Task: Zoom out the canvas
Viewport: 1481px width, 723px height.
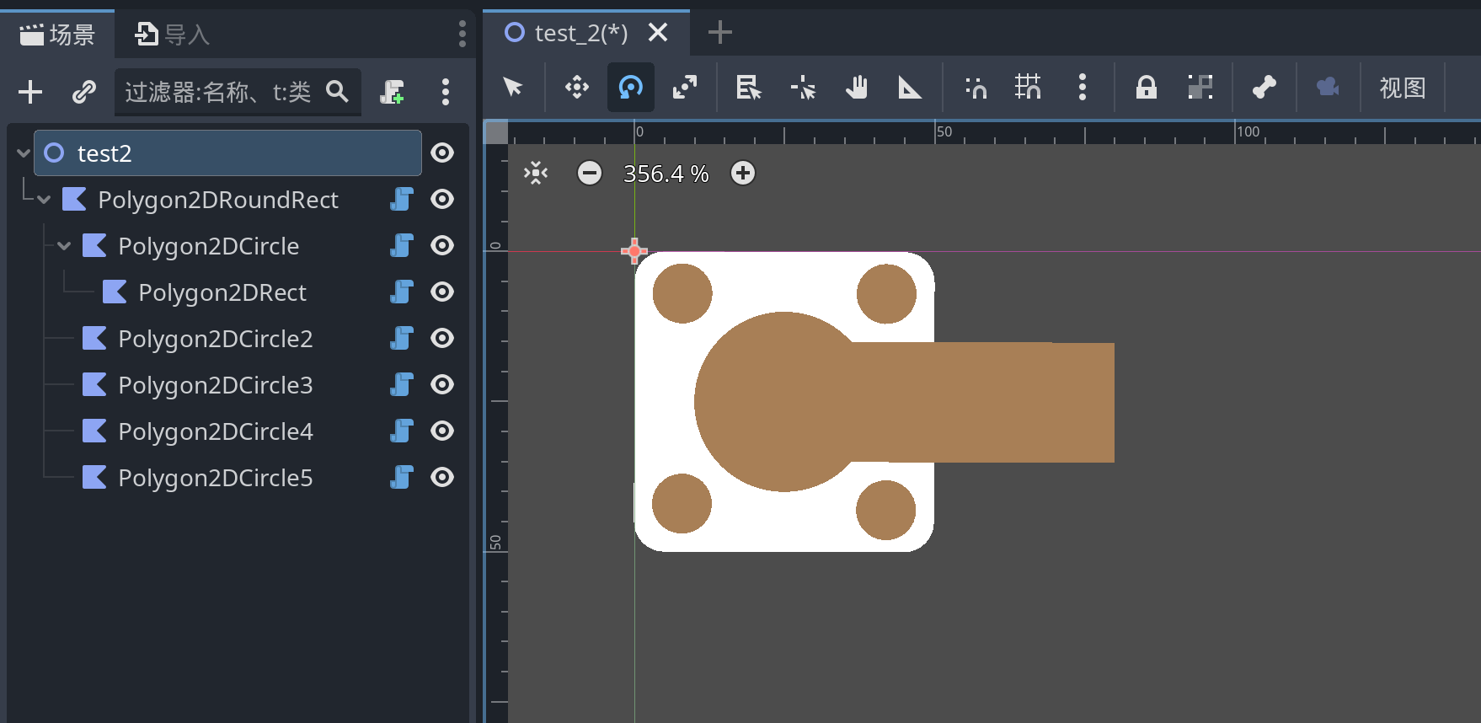Action: [590, 173]
